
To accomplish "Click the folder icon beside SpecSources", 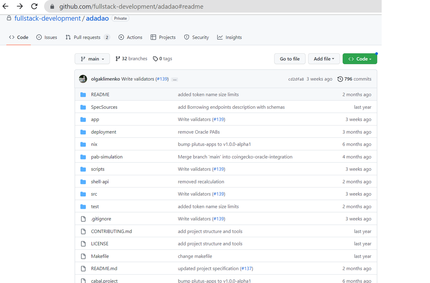I will (x=83, y=107).
